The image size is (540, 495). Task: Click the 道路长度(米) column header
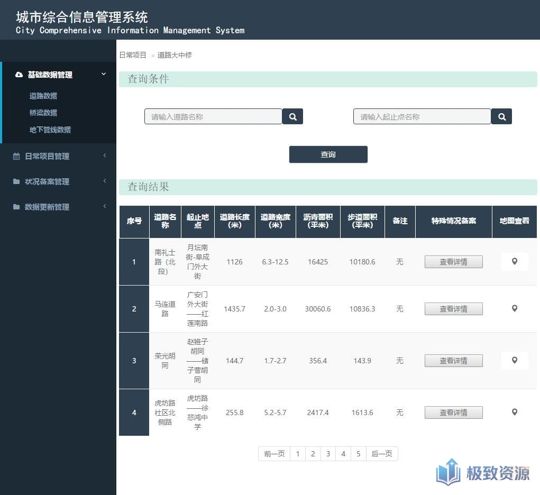(234, 222)
